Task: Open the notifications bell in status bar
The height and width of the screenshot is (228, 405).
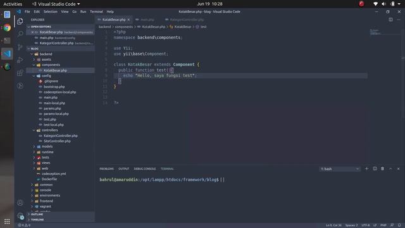Action: (399, 225)
